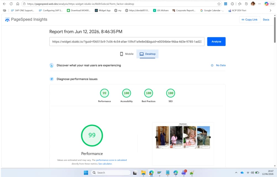Open the browser extensions puzzle icon
This screenshot has height=177, width=277.
(x=232, y=4)
